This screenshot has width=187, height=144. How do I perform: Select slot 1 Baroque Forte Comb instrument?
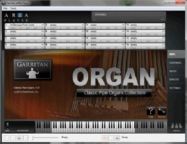22,25
